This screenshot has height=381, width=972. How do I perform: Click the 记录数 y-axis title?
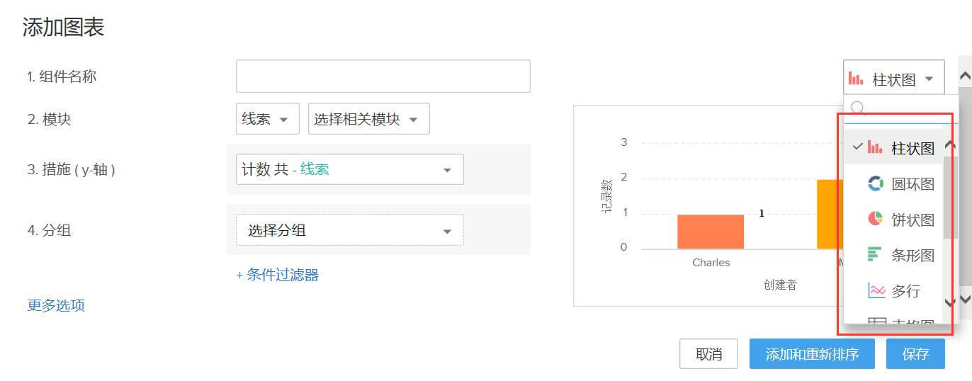(606, 196)
